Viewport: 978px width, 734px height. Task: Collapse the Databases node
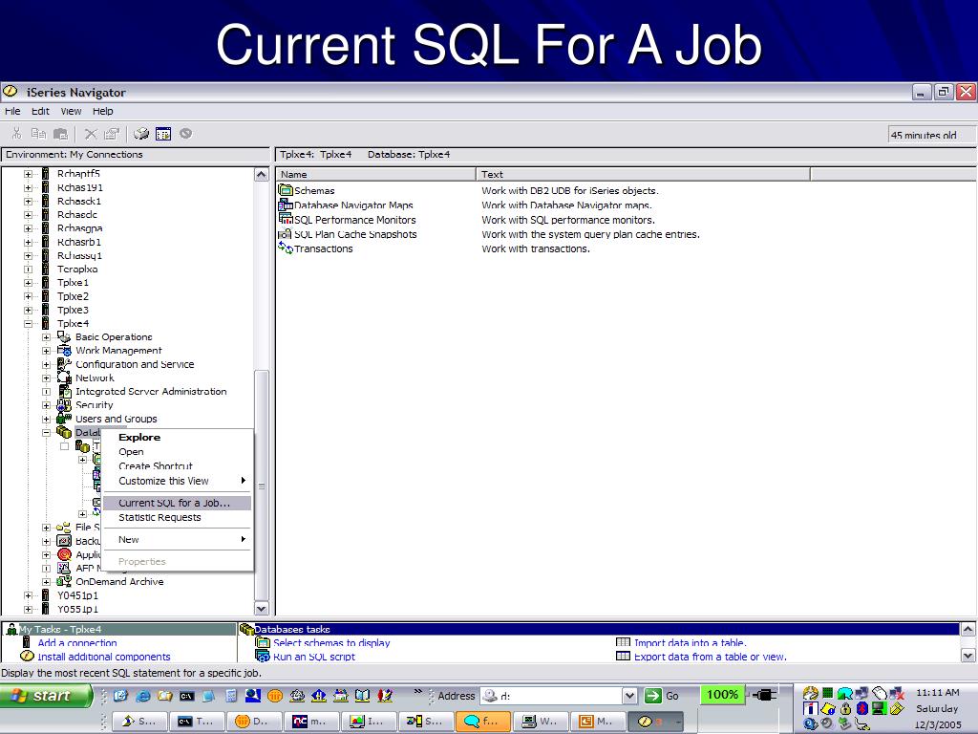(46, 433)
